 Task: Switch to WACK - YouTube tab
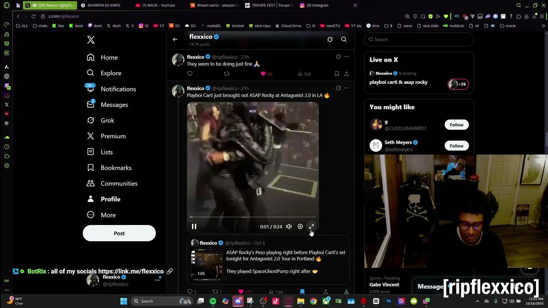point(158,5)
